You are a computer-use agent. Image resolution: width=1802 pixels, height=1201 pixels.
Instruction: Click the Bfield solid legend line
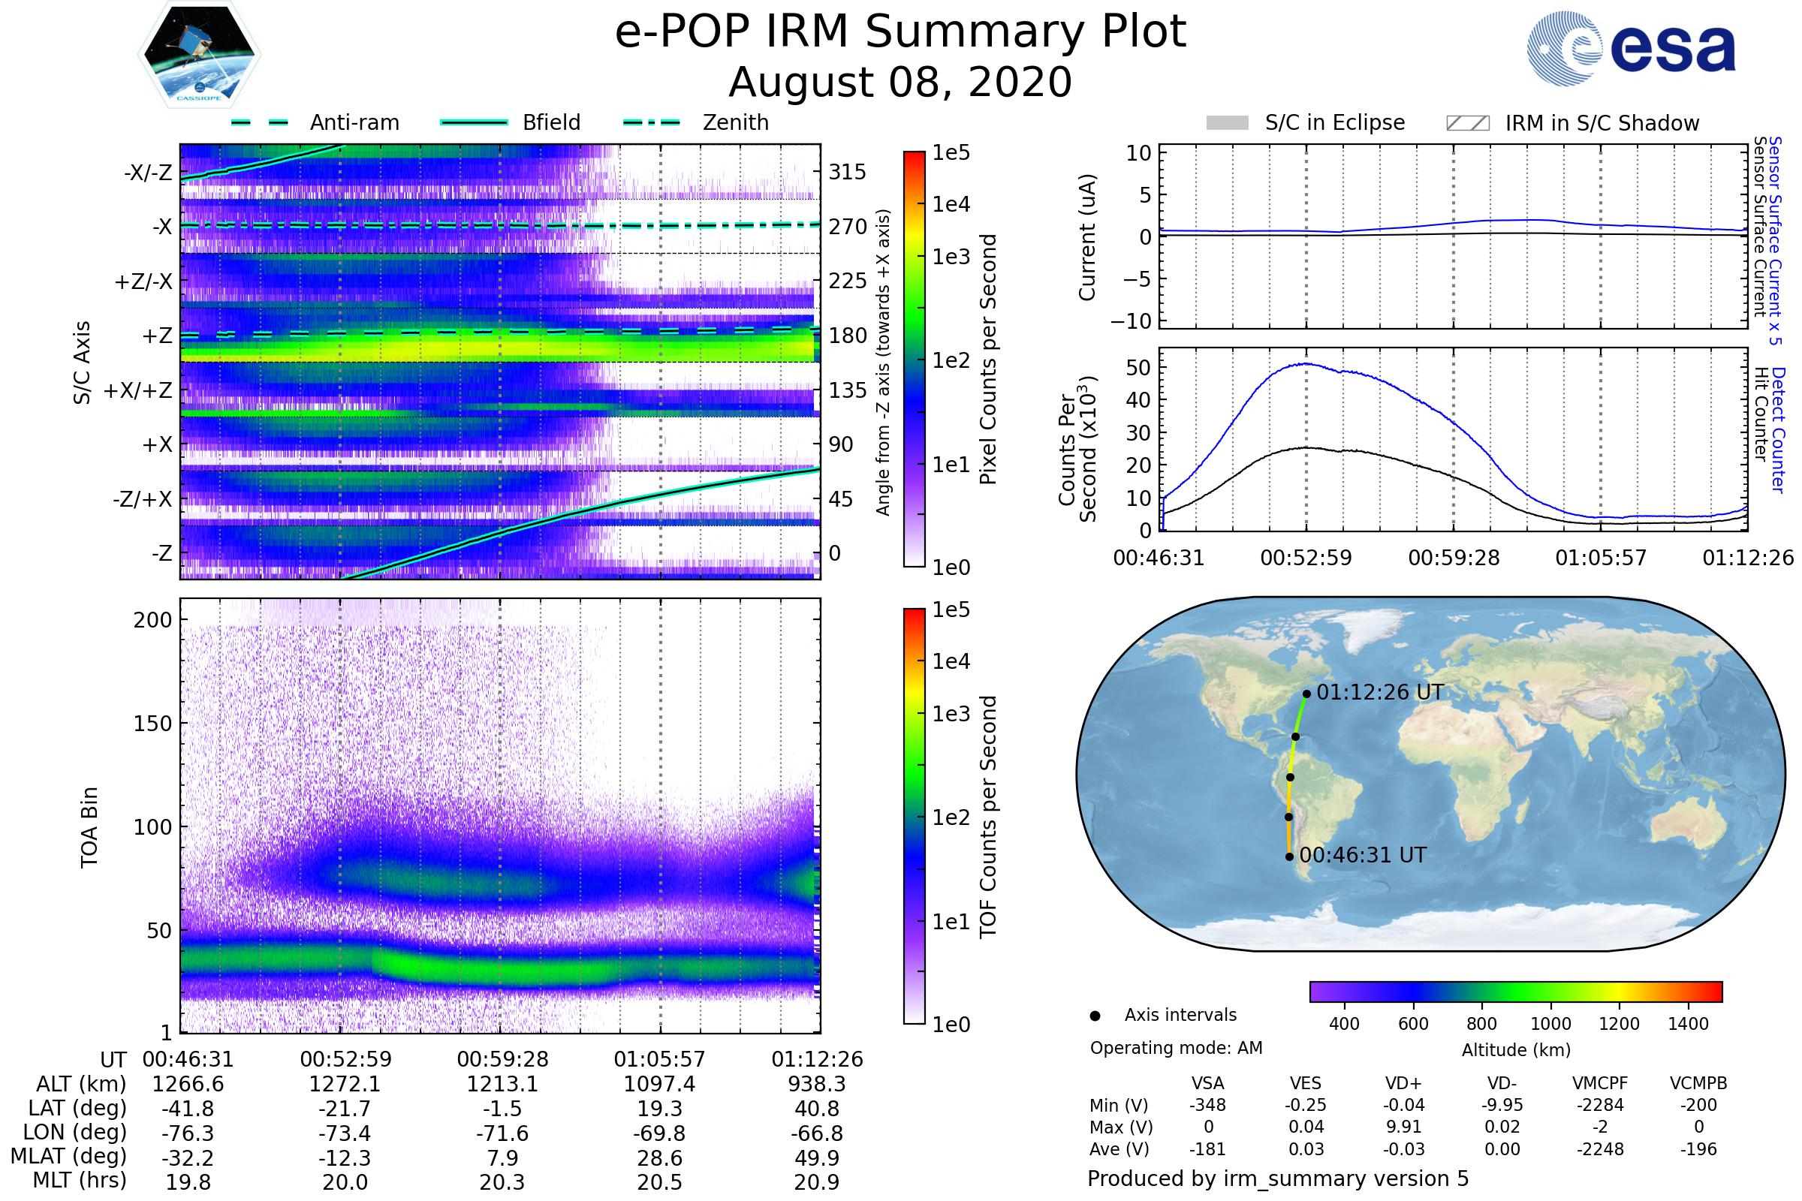pyautogui.click(x=474, y=122)
